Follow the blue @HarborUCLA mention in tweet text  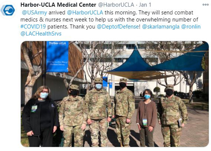[85, 13]
